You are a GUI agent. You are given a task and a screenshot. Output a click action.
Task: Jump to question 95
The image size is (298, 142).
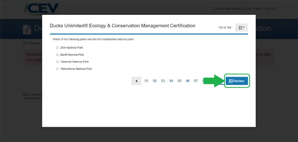[180, 81]
